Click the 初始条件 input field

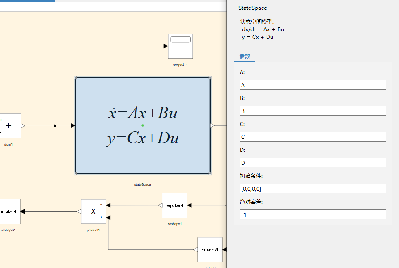click(x=313, y=188)
